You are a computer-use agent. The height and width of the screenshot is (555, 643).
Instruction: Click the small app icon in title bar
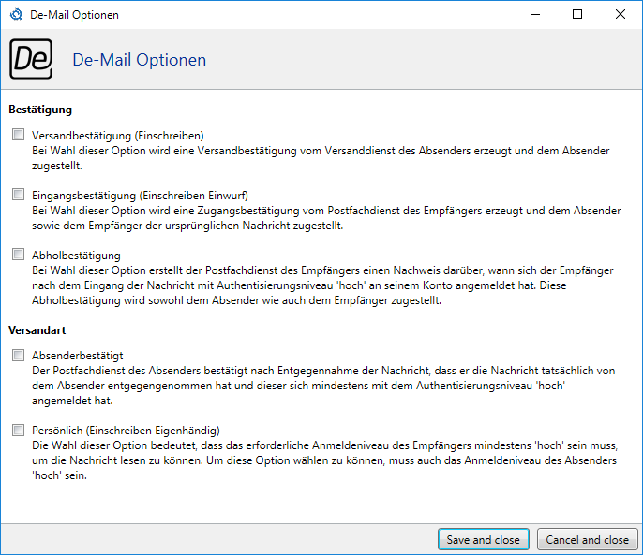coord(14,15)
